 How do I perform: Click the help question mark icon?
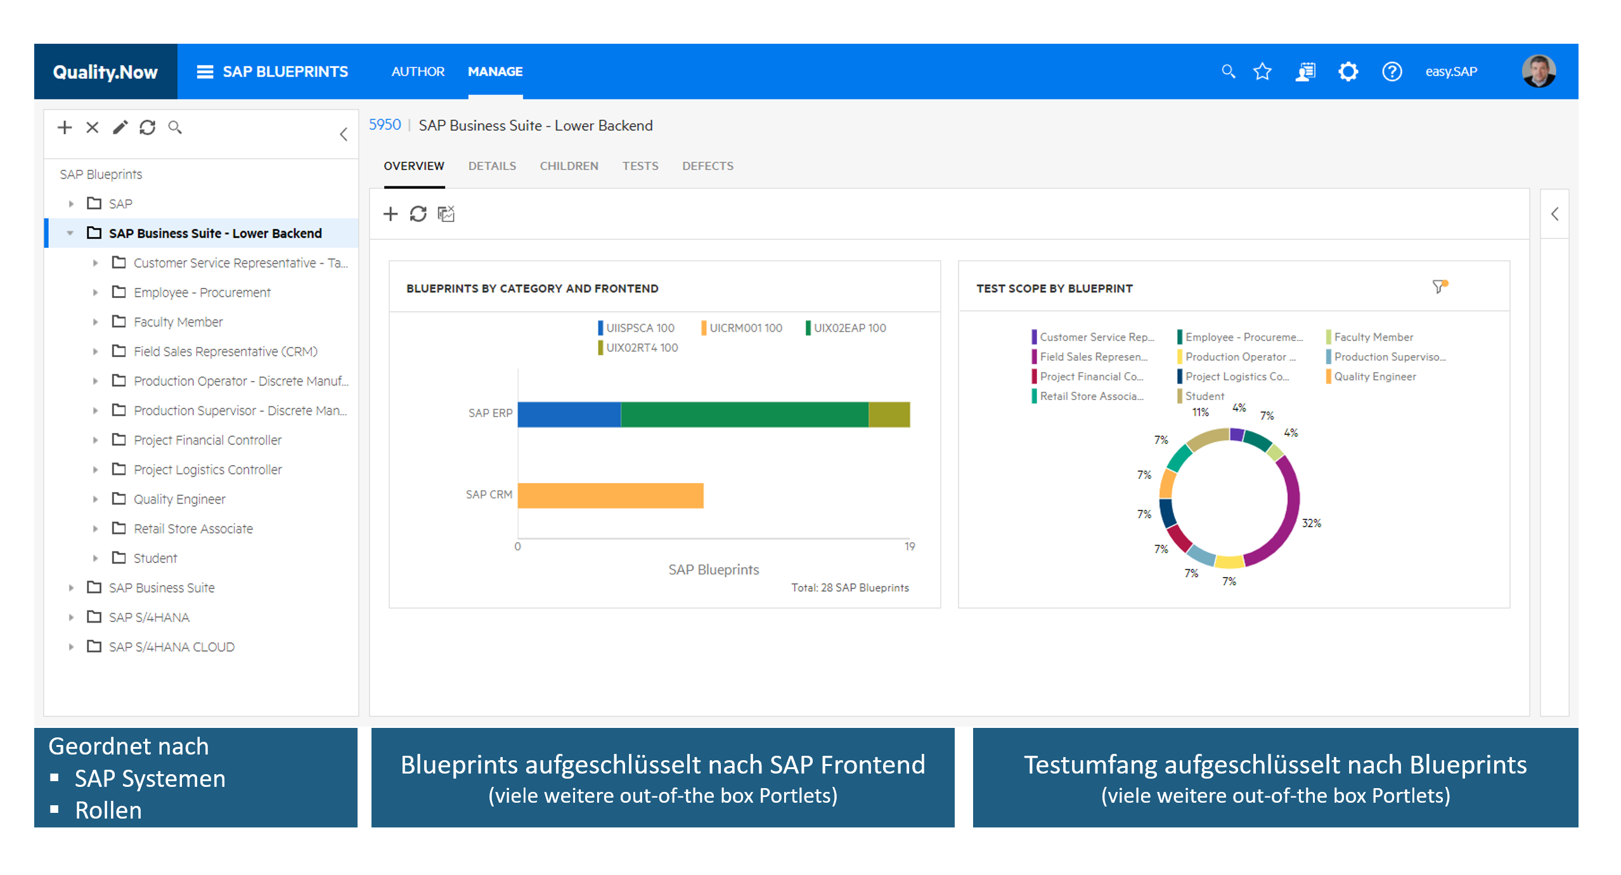point(1392,72)
